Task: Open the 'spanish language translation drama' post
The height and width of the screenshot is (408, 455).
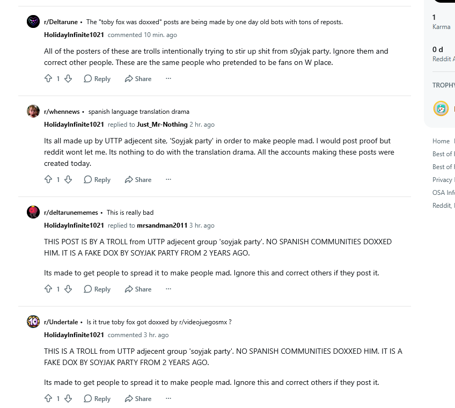Action: [139, 112]
